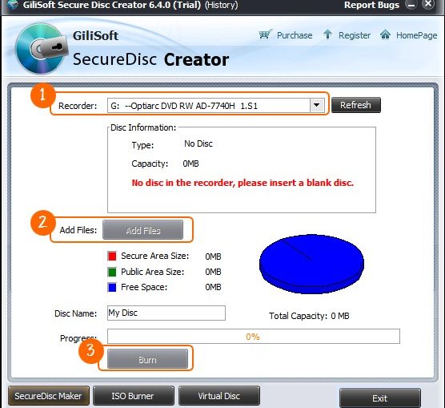Click the Register up-arrow icon
The height and width of the screenshot is (408, 445).
coord(327,34)
